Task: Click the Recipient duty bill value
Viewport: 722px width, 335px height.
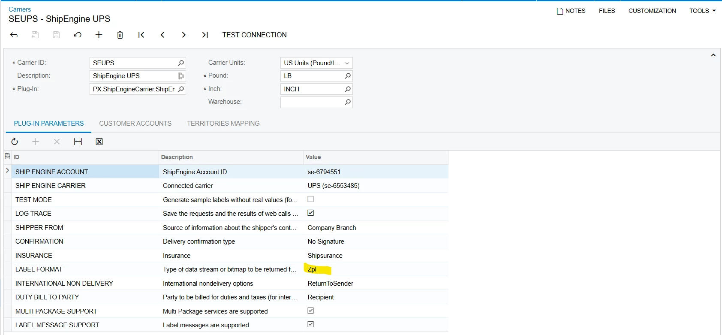Action: pos(321,297)
